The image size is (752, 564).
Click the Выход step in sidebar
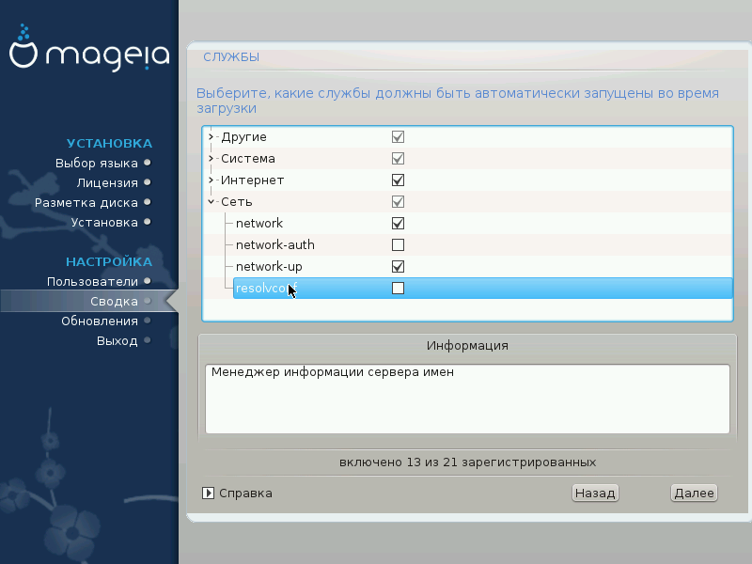coord(117,340)
